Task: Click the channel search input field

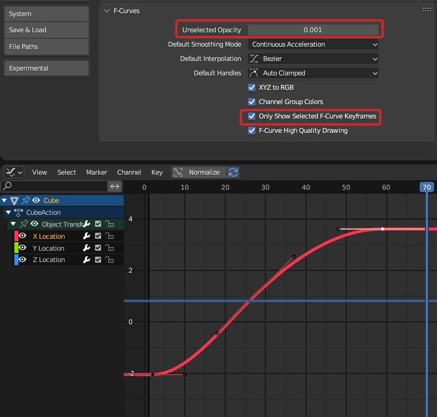Action: [54, 186]
